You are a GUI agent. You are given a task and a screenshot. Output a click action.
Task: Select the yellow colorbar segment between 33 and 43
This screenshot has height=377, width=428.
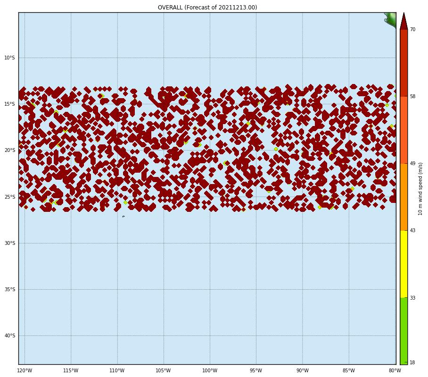coord(403,264)
